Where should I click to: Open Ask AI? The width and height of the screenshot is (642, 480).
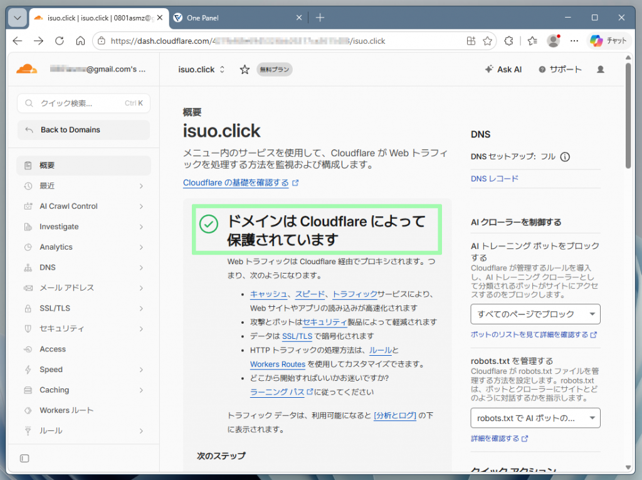tap(503, 70)
